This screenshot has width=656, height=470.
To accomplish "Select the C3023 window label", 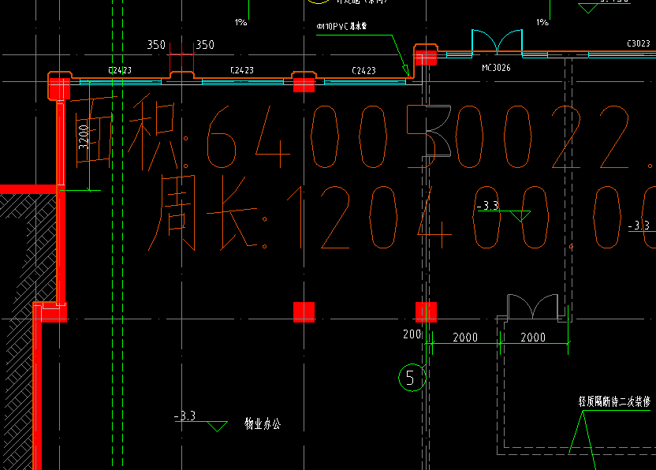I will (639, 43).
